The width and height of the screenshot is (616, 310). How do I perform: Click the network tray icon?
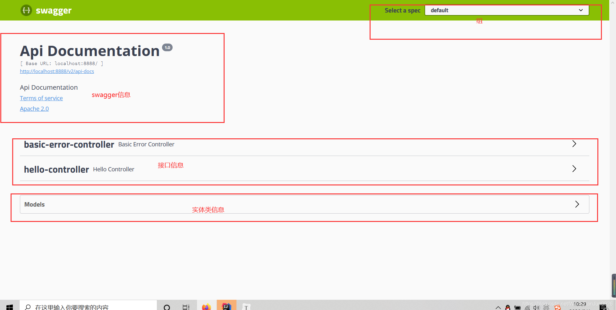[527, 307]
